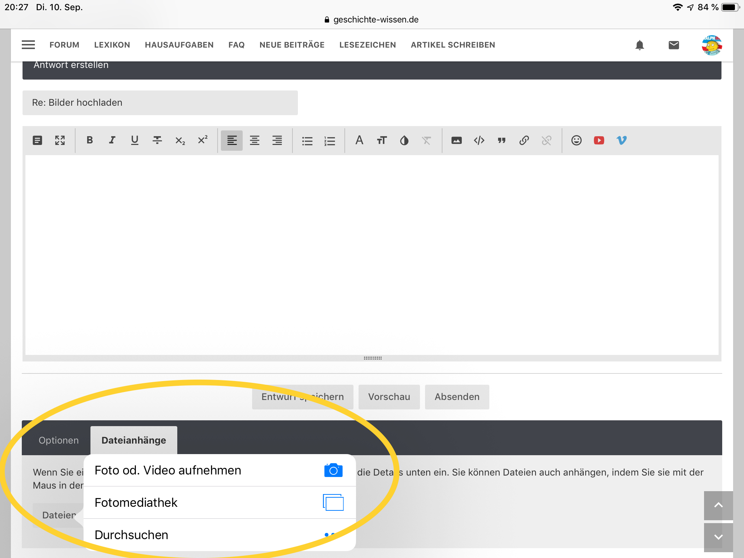Open the font color picker
The height and width of the screenshot is (558, 744).
pos(404,140)
